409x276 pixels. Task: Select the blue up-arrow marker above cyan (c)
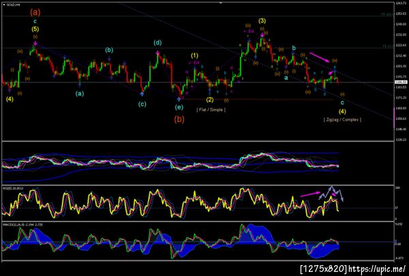[x=142, y=94]
